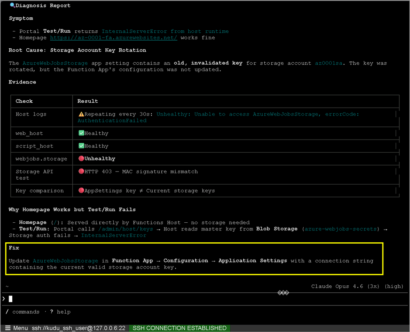Screen dimensions: 410x332
Task: Click "AzureWebJobsStorage" in the Fix section
Action: pyautogui.click(x=65, y=261)
